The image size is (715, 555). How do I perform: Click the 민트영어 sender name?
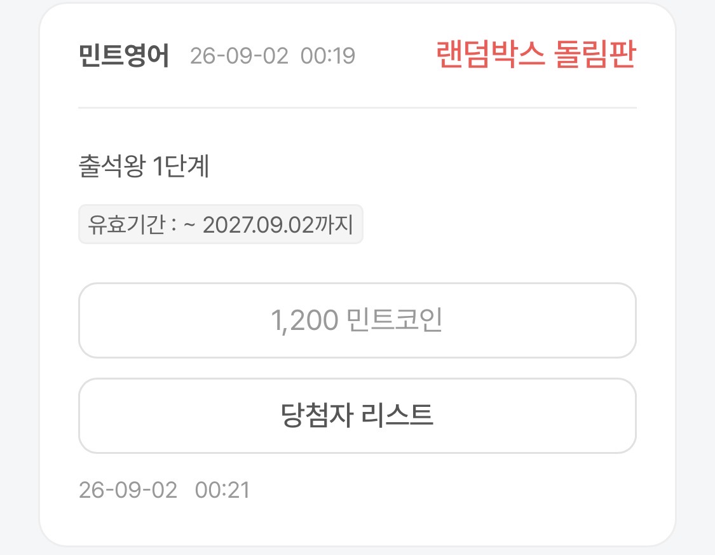(124, 56)
